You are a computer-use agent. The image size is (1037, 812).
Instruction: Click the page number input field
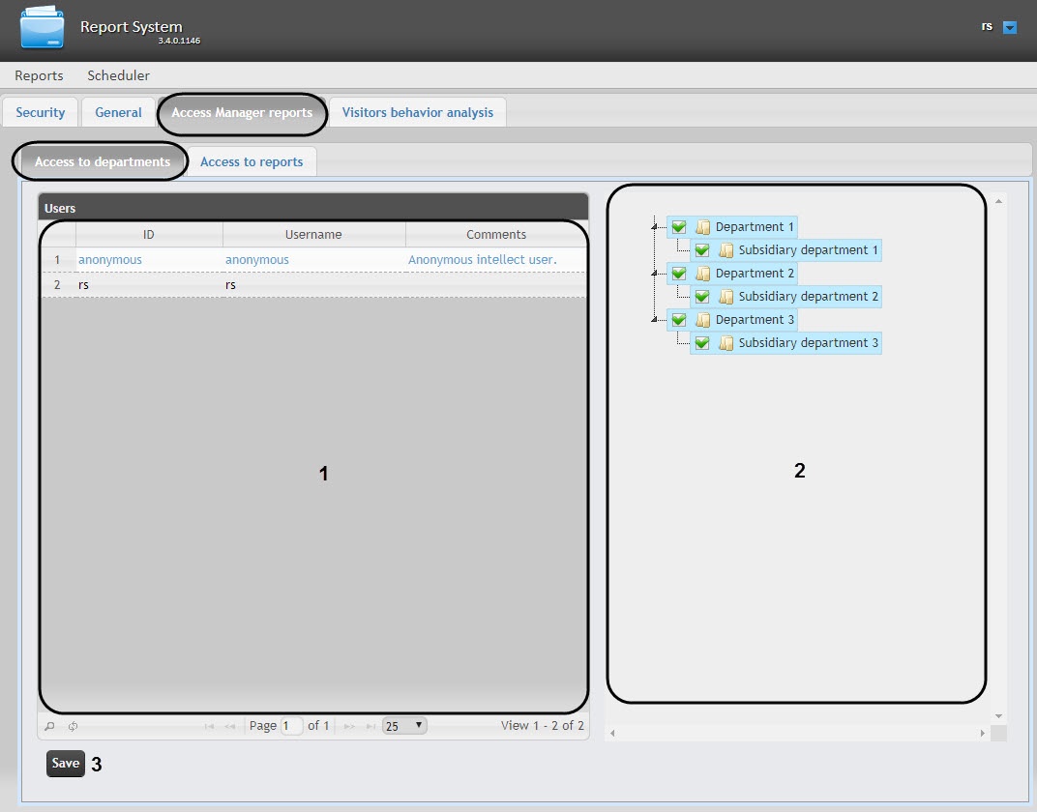coord(292,726)
